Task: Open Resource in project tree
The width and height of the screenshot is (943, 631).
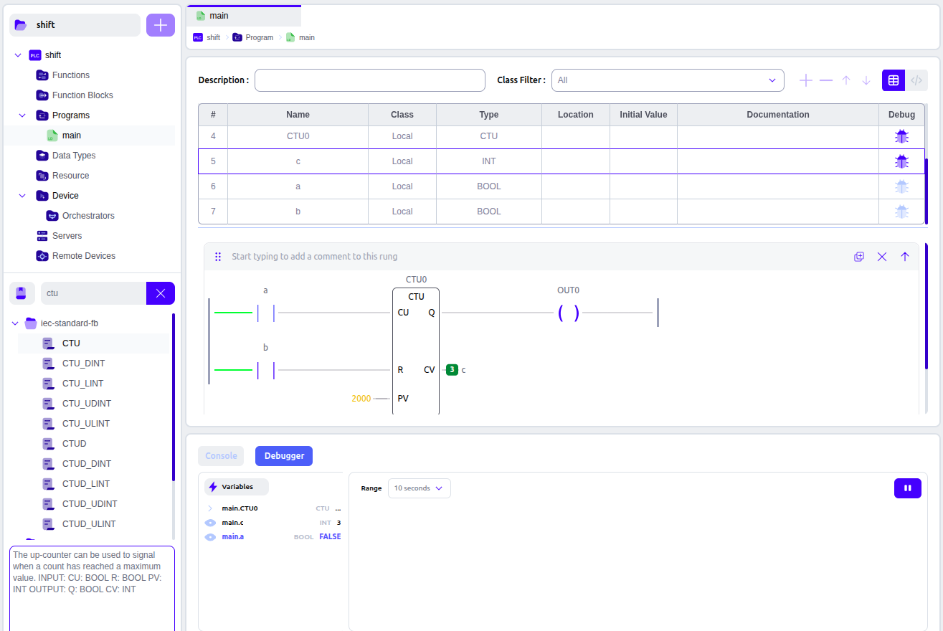Action: click(x=71, y=176)
